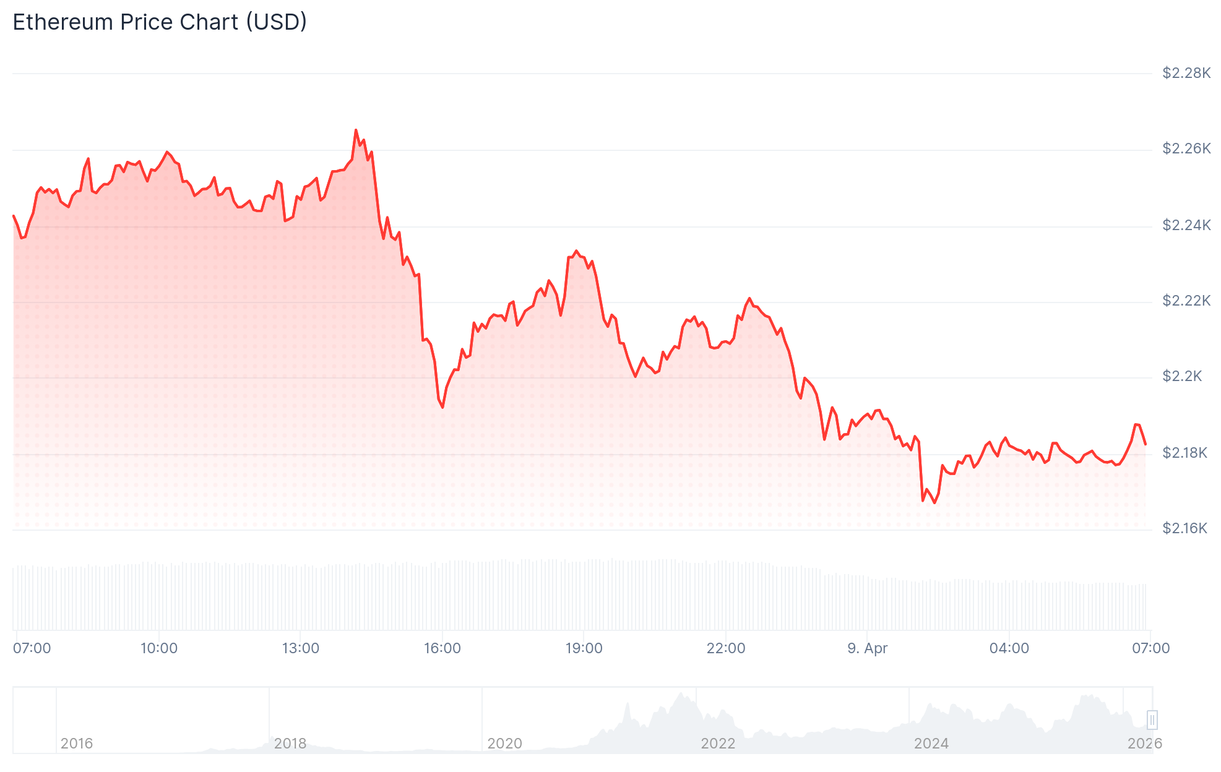Jump to 2018 in the range navigator
This screenshot has height=772, width=1221.
pos(290,743)
